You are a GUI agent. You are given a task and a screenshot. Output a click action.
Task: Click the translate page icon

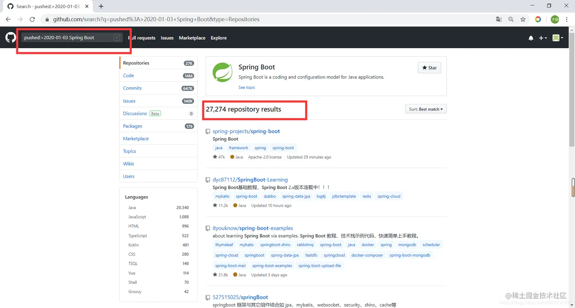pos(499,19)
